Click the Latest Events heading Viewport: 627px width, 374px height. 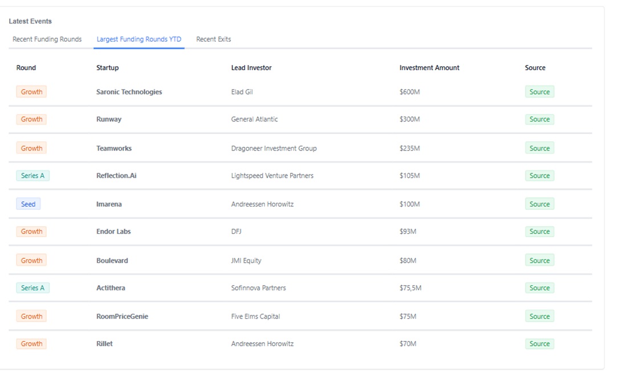tap(30, 21)
